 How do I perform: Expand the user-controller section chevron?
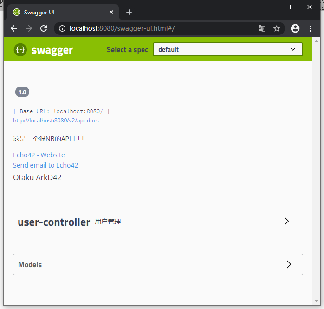coord(286,221)
